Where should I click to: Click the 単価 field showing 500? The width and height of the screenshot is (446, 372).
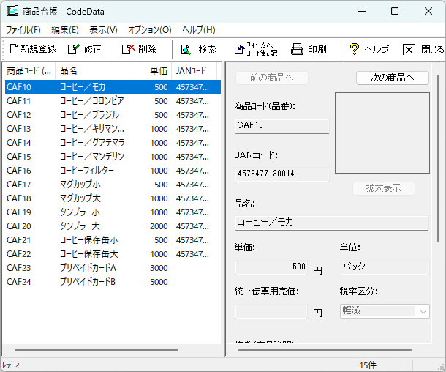(x=271, y=267)
